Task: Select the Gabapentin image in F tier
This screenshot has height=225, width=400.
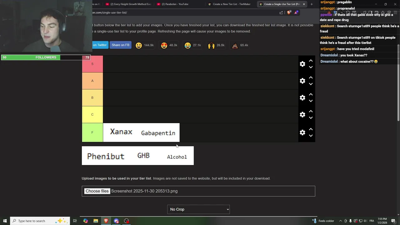Action: tap(158, 132)
